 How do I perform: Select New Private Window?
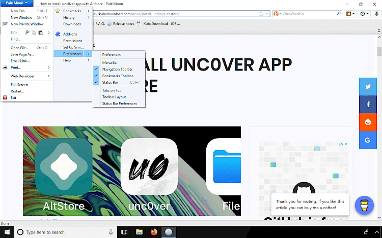coord(27,24)
